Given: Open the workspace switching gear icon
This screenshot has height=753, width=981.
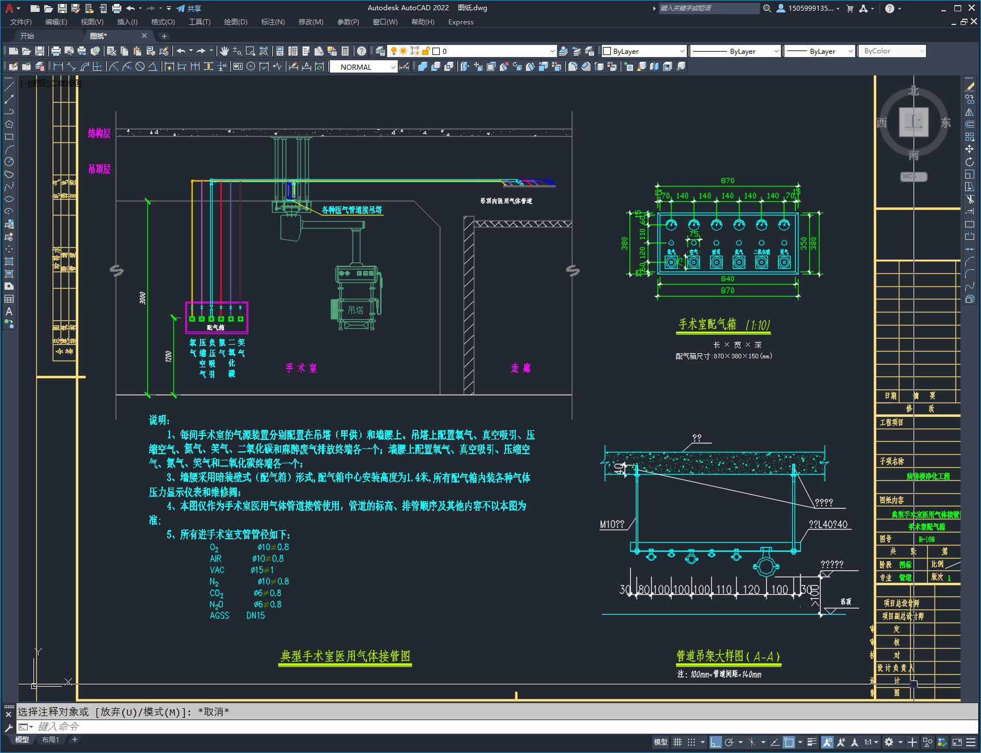Looking at the screenshot, I should tap(889, 742).
